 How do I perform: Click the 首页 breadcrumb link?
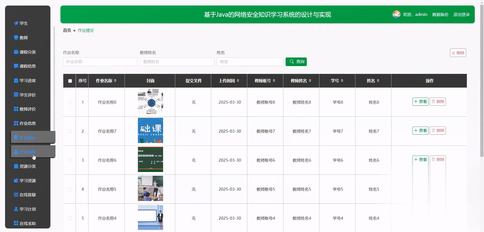coord(67,30)
